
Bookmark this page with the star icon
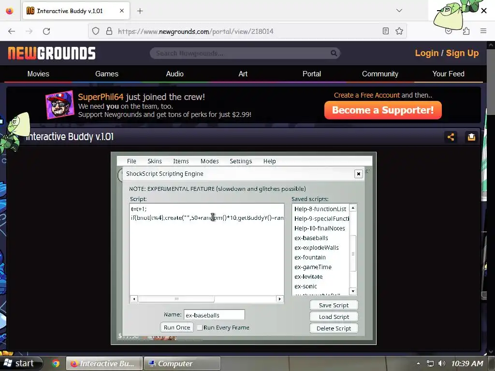399,31
